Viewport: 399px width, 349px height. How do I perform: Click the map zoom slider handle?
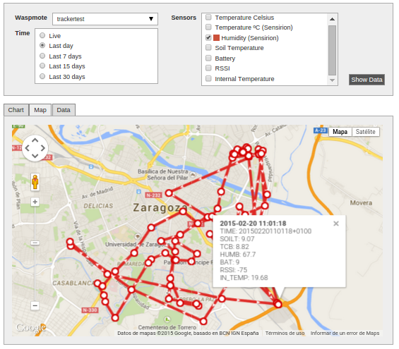[35, 243]
